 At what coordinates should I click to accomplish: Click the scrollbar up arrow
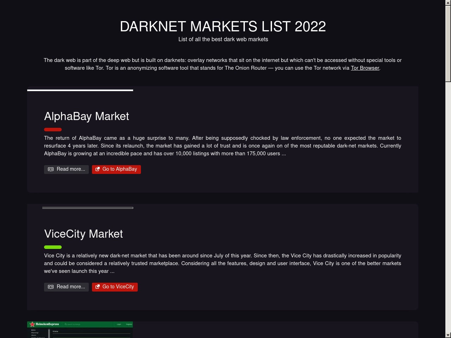[448, 3]
